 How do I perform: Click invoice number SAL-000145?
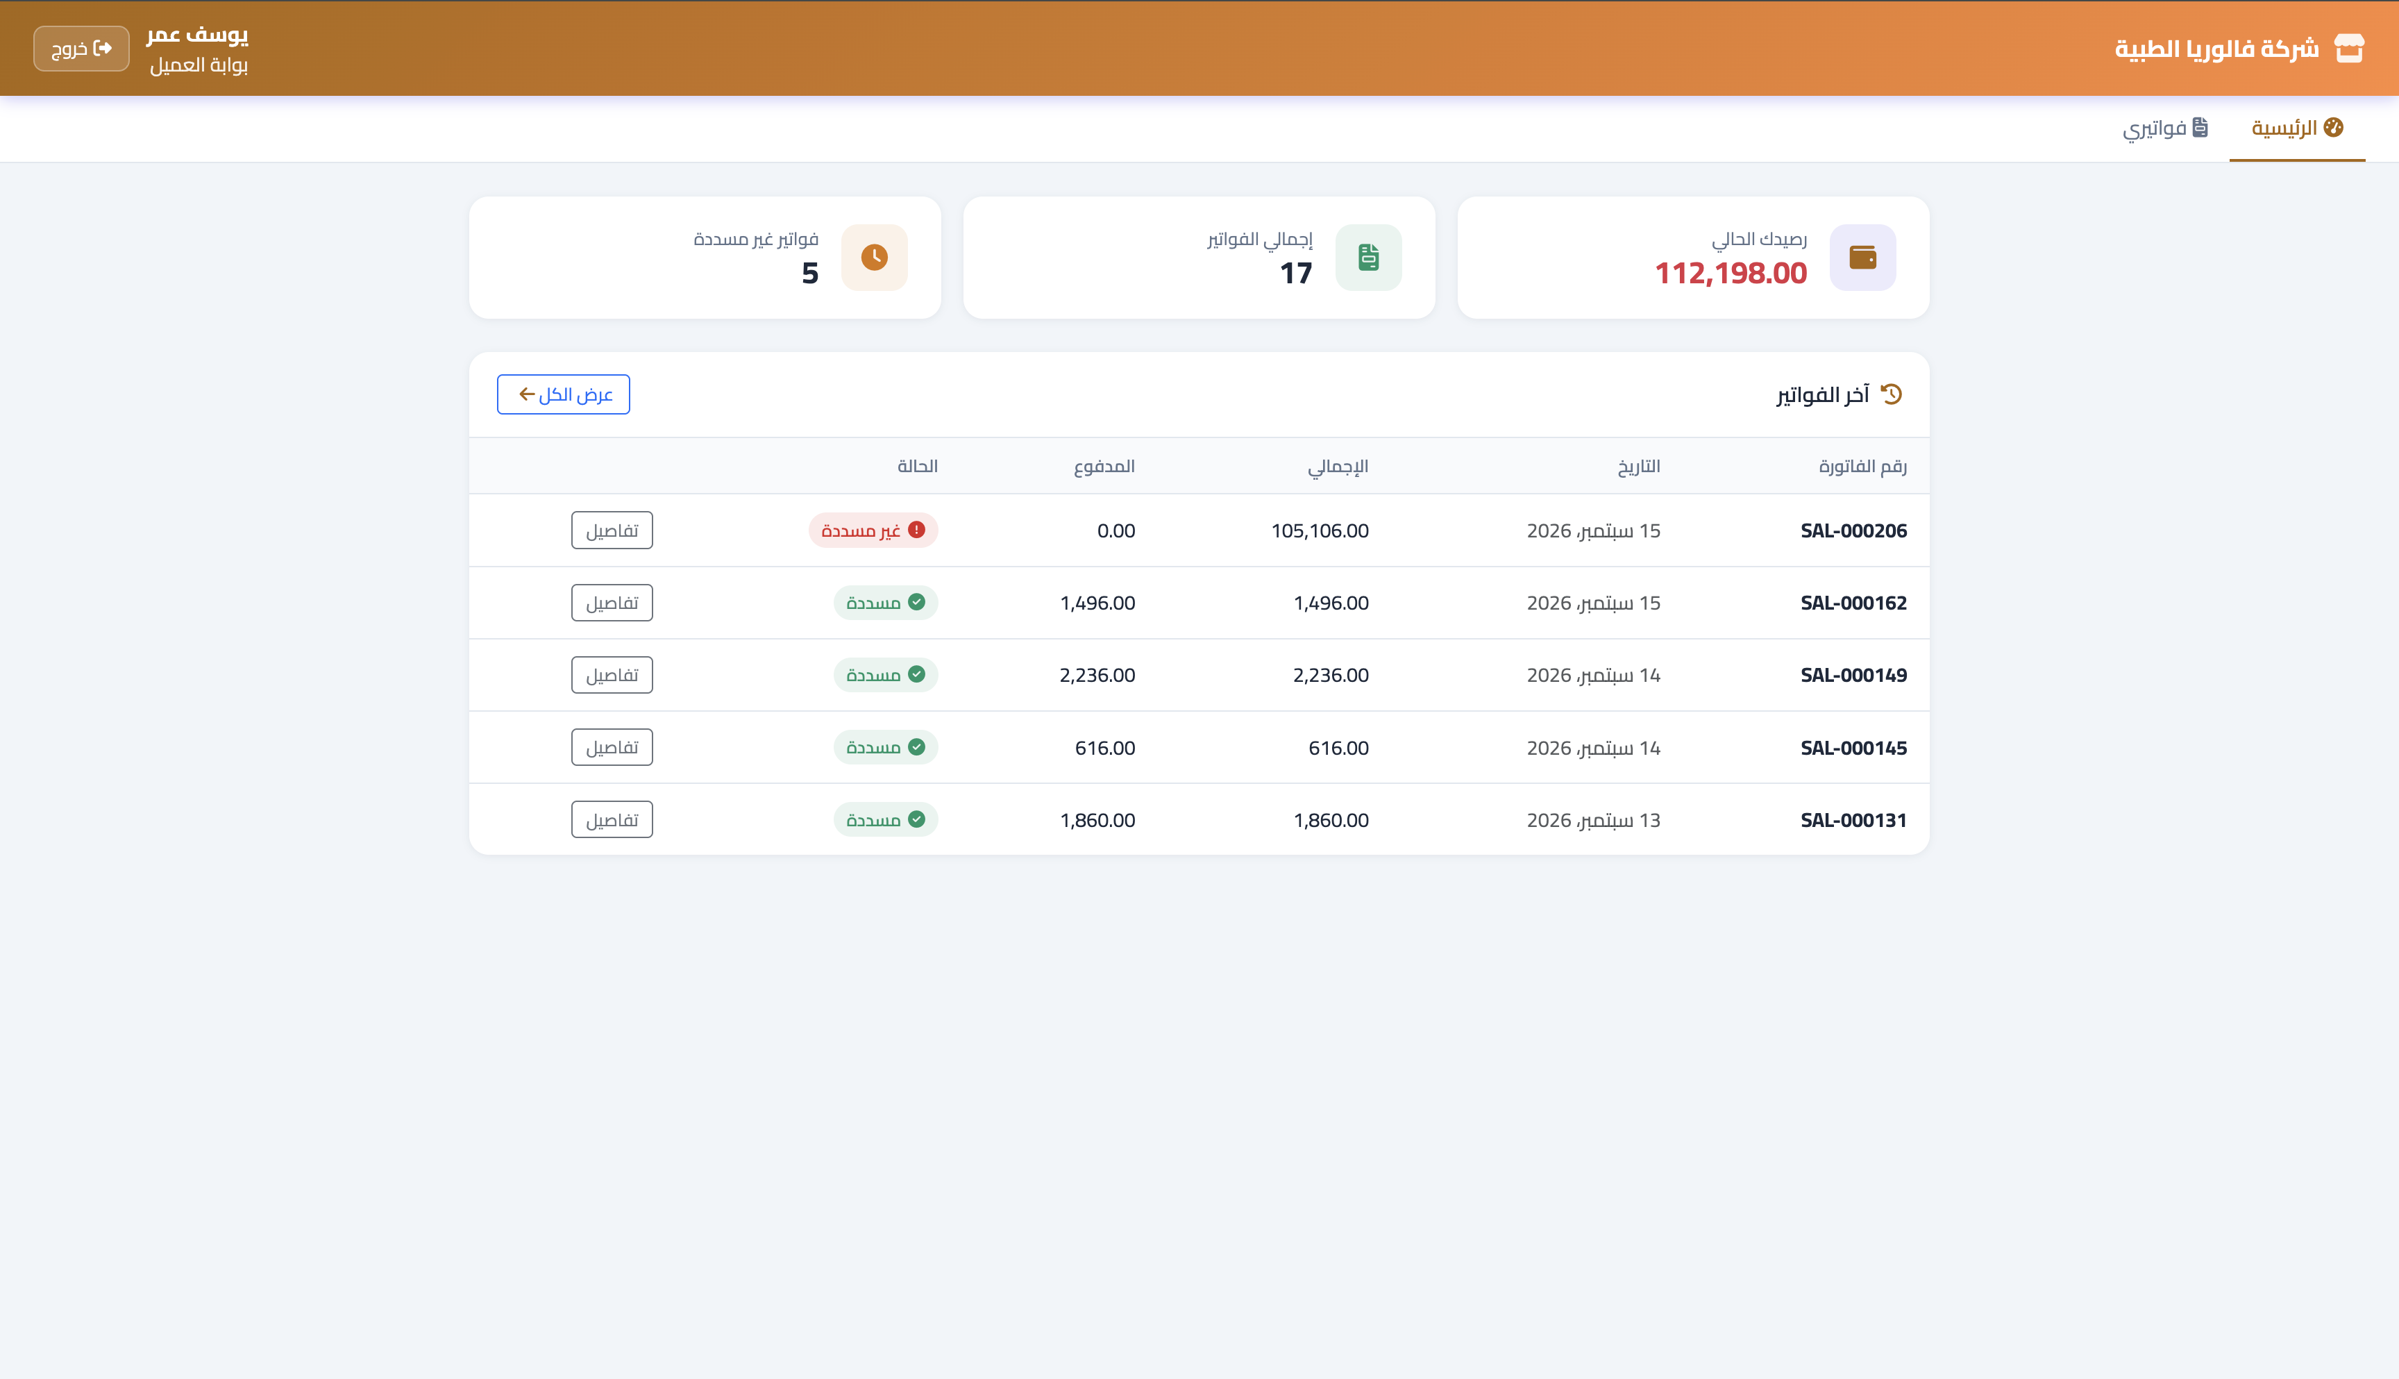1853,747
